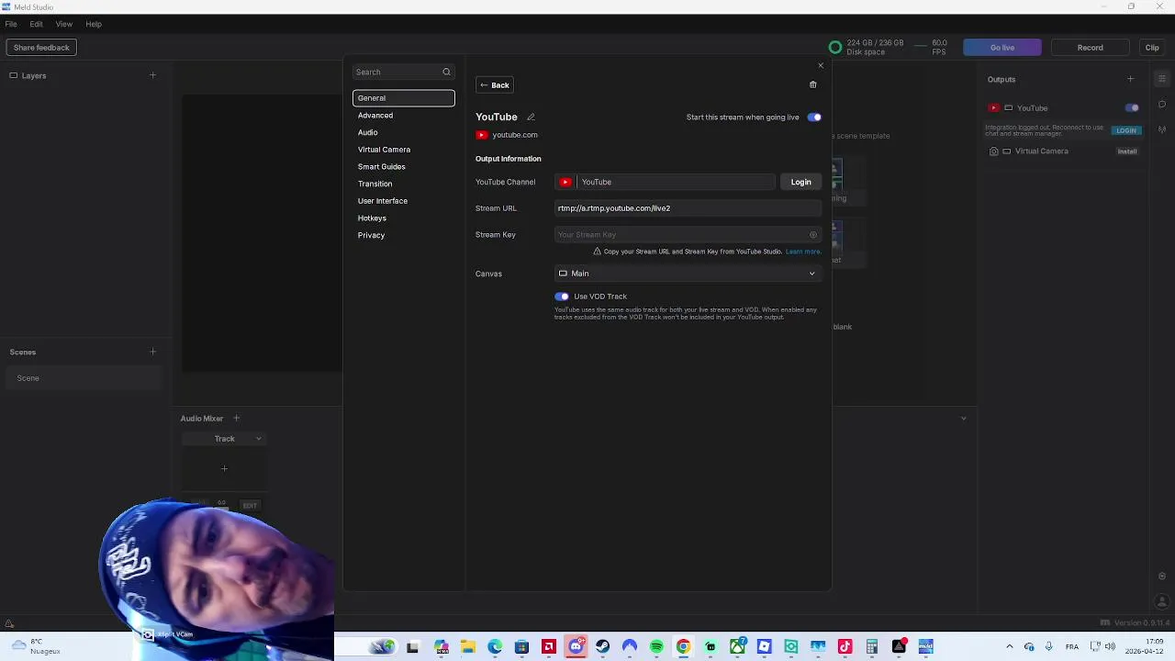Open Privacy settings

[371, 236]
